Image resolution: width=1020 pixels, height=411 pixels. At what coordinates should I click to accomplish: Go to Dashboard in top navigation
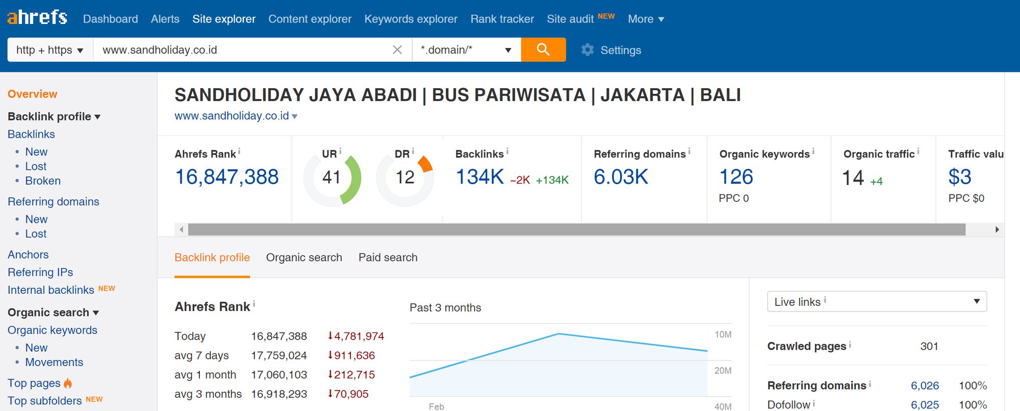pos(110,19)
